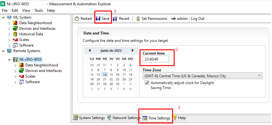Open the Help tab
The image size is (272, 125).
(179, 118)
